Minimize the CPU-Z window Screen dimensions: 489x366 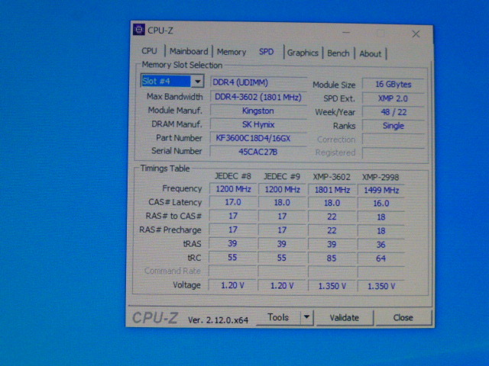(x=346, y=32)
